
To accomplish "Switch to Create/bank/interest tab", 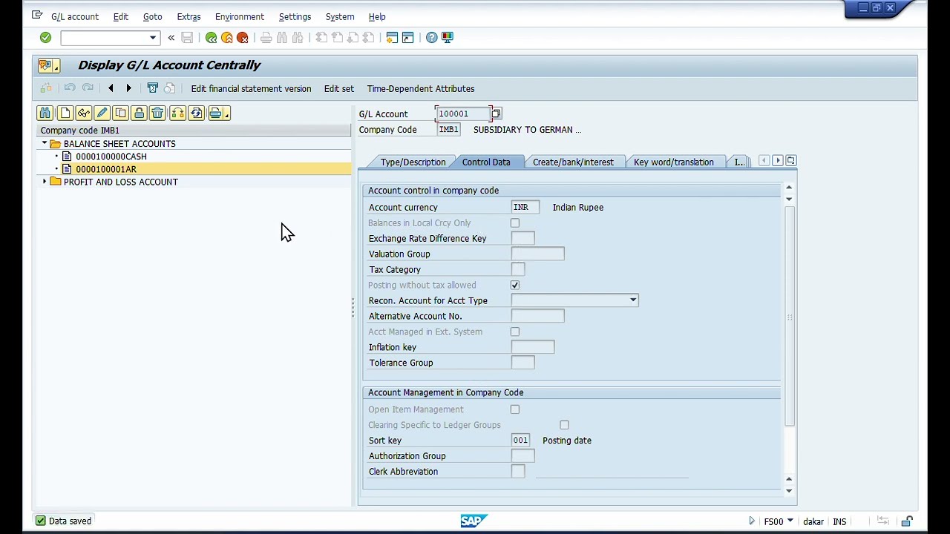I will click(573, 162).
